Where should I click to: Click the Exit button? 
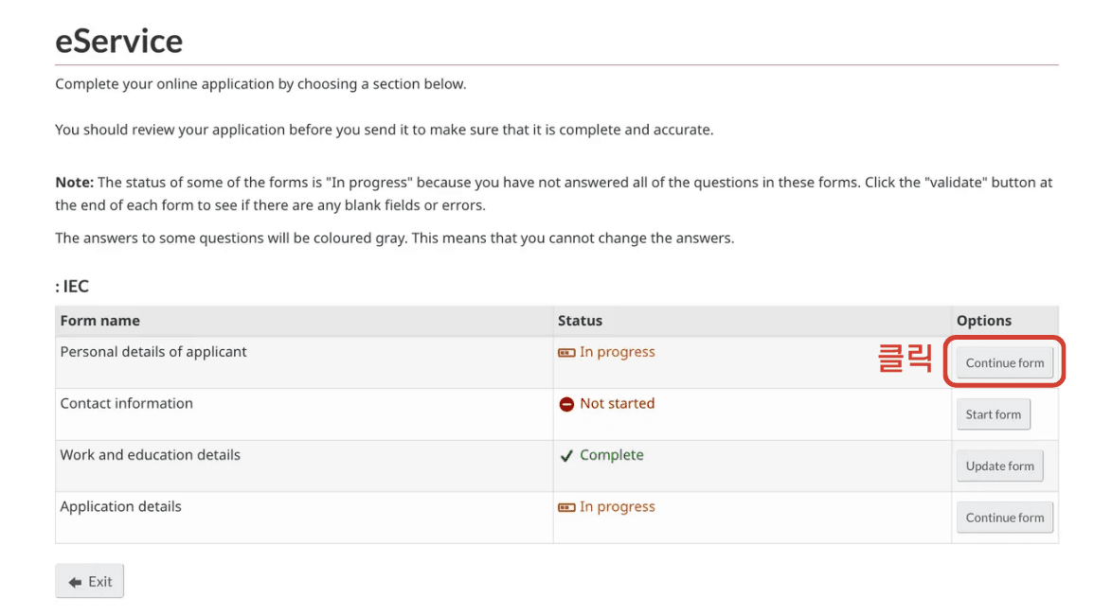[89, 582]
